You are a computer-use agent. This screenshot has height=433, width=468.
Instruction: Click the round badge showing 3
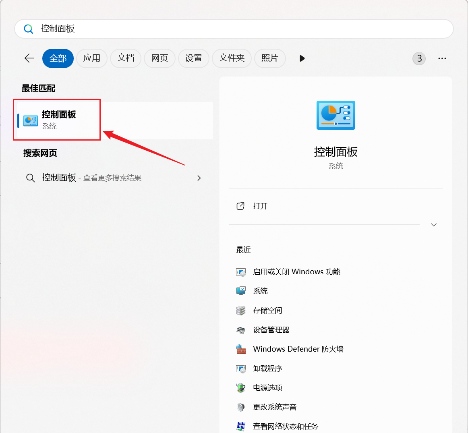419,58
